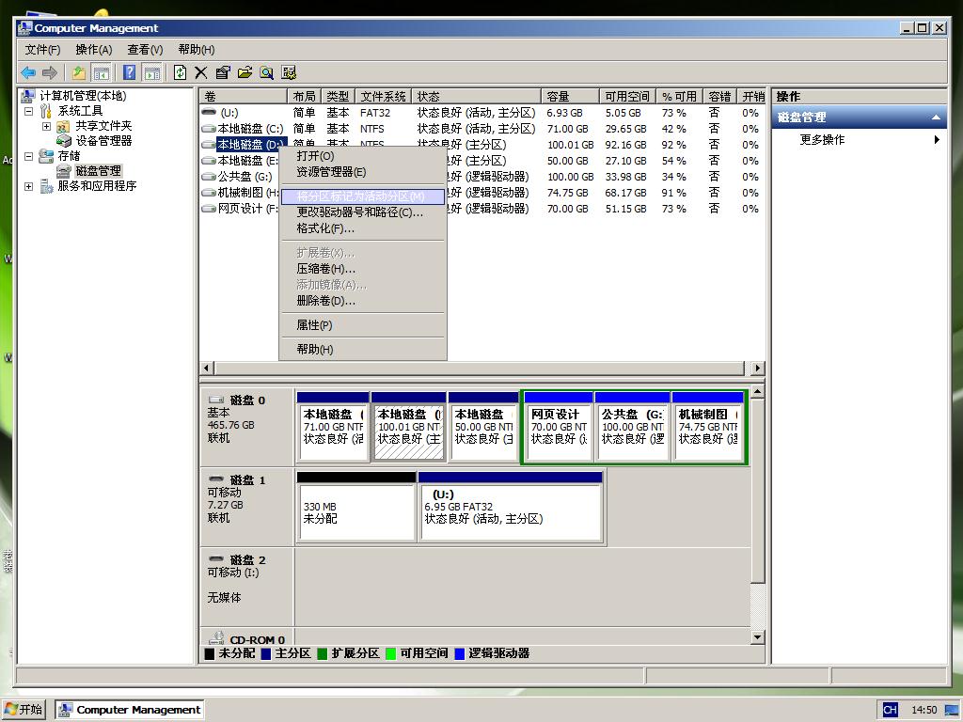Click the 开始 button on the taskbar
The image size is (963, 722).
click(x=24, y=709)
